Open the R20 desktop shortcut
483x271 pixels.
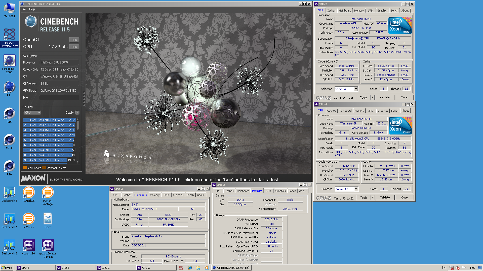tap(9, 168)
